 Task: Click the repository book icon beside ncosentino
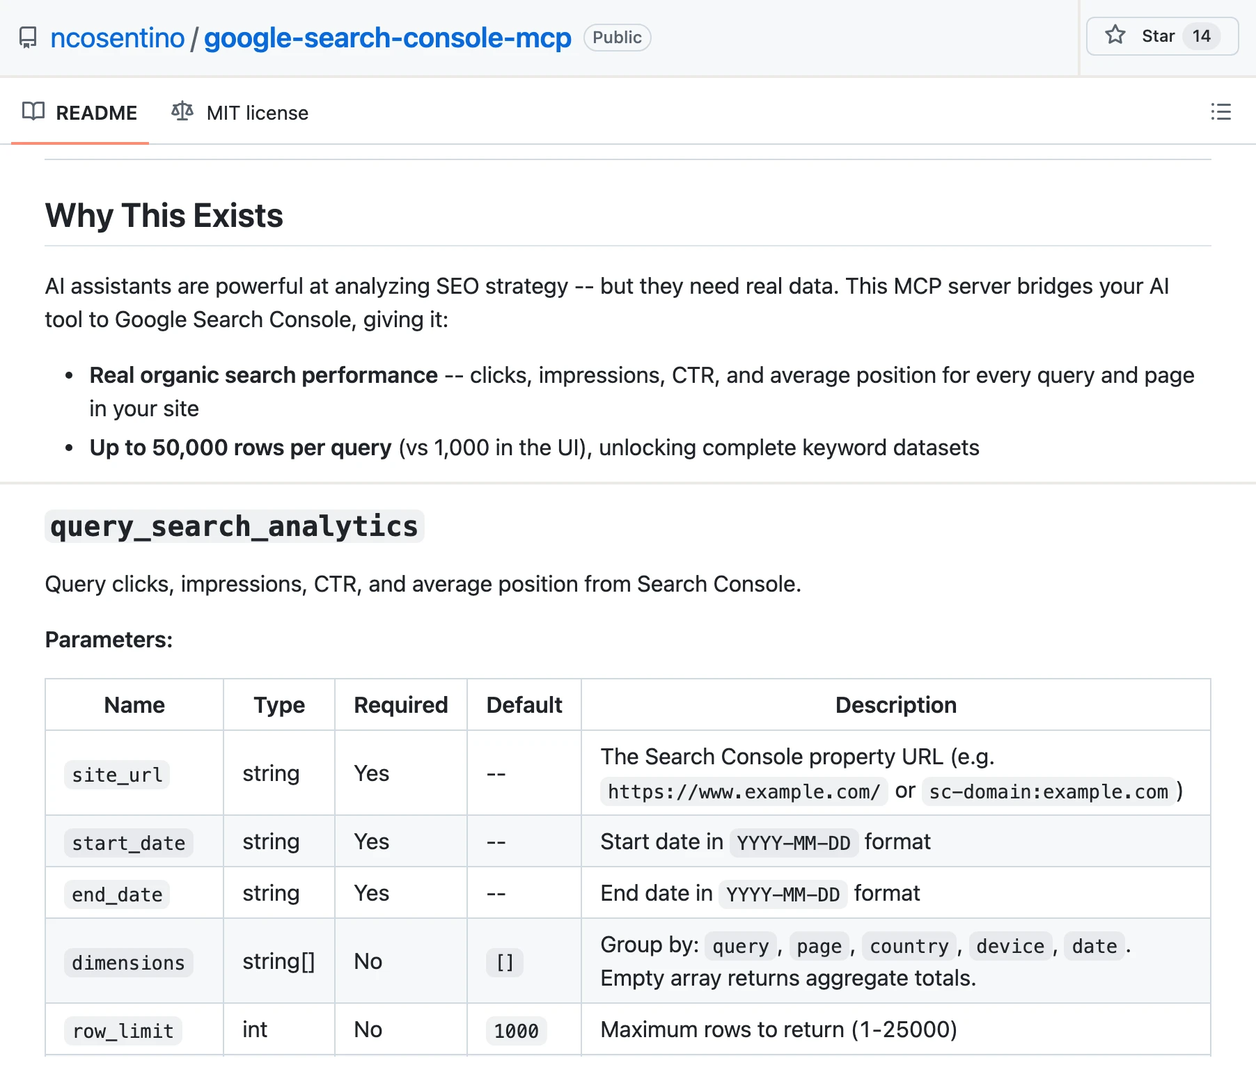[x=28, y=38]
